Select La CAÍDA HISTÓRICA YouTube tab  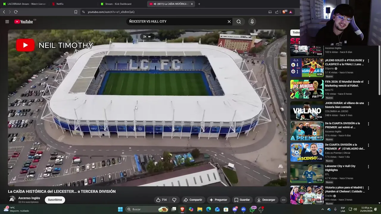[x=171, y=4]
